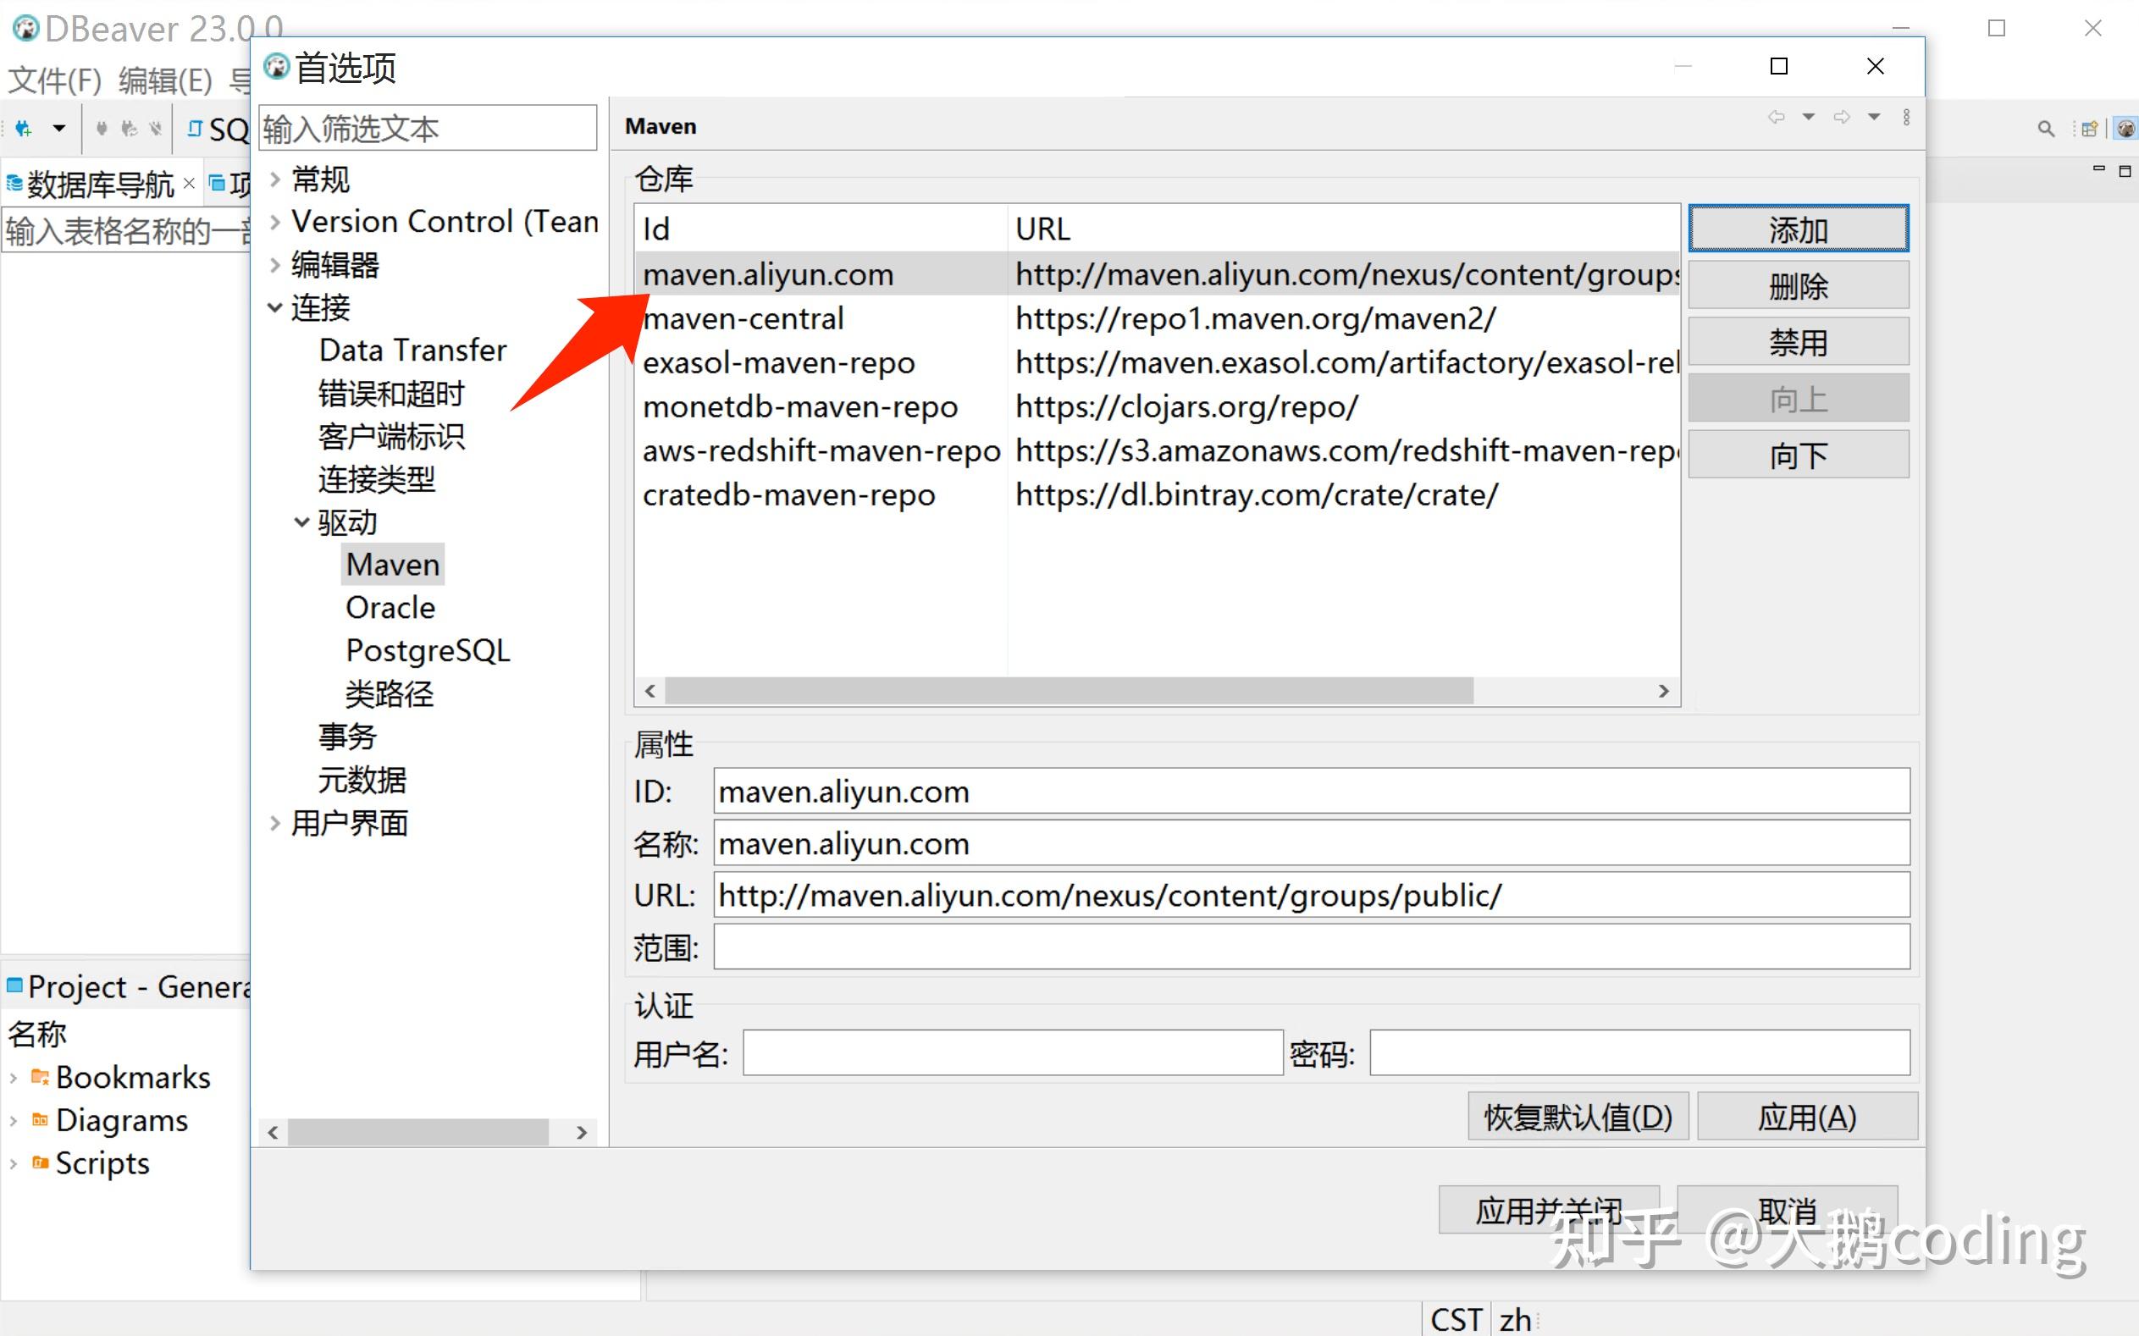Click the new database connection plug icon
This screenshot has width=2139, height=1336.
[24, 129]
